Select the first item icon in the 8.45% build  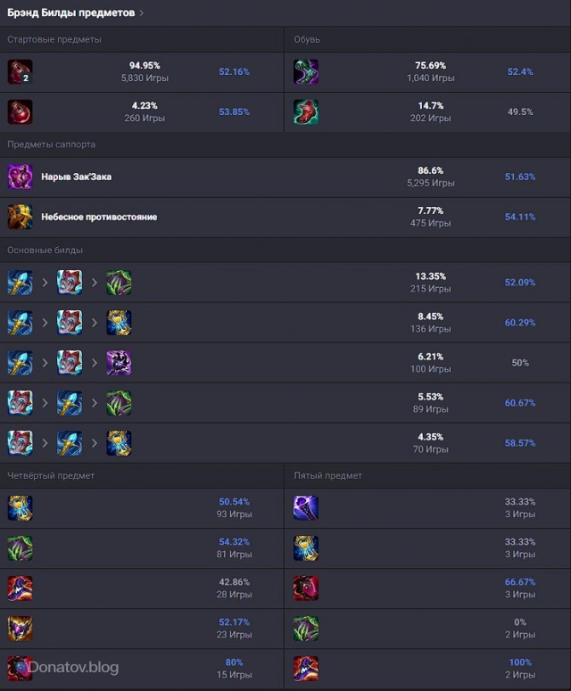point(20,323)
